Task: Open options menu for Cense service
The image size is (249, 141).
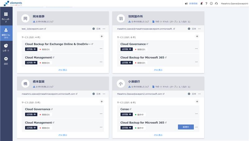Action: tap(196, 114)
